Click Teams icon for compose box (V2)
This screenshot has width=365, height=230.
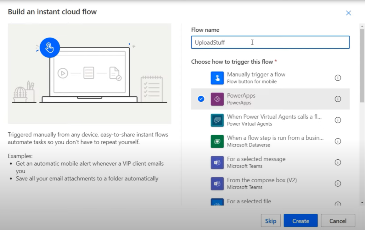(x=217, y=184)
